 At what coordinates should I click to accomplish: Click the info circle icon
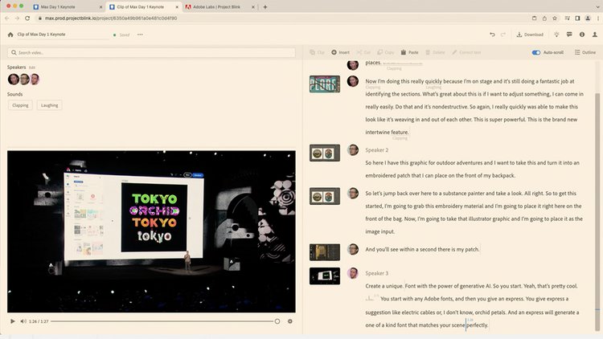tap(581, 35)
